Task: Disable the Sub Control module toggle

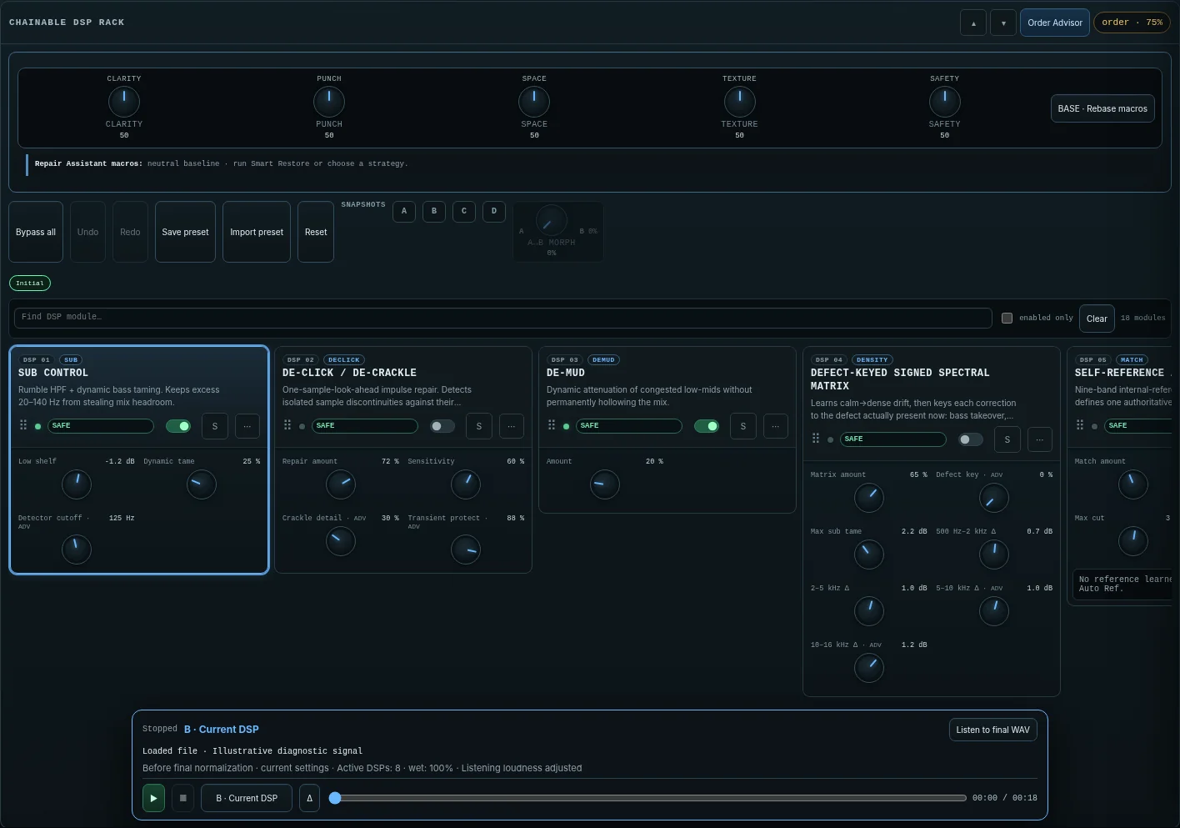Action: pyautogui.click(x=178, y=426)
